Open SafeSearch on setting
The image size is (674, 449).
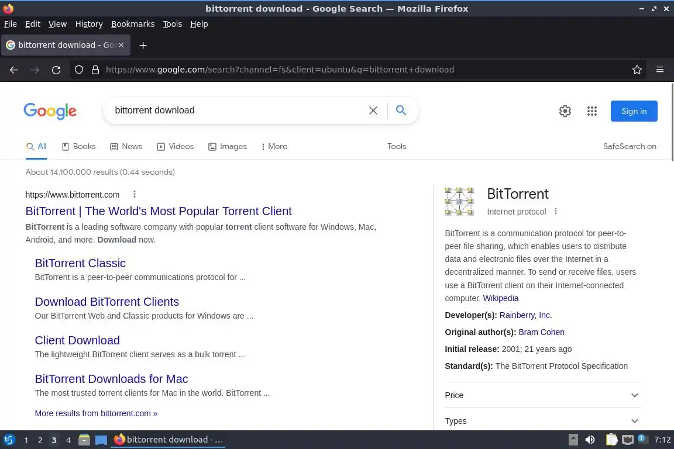pos(630,147)
